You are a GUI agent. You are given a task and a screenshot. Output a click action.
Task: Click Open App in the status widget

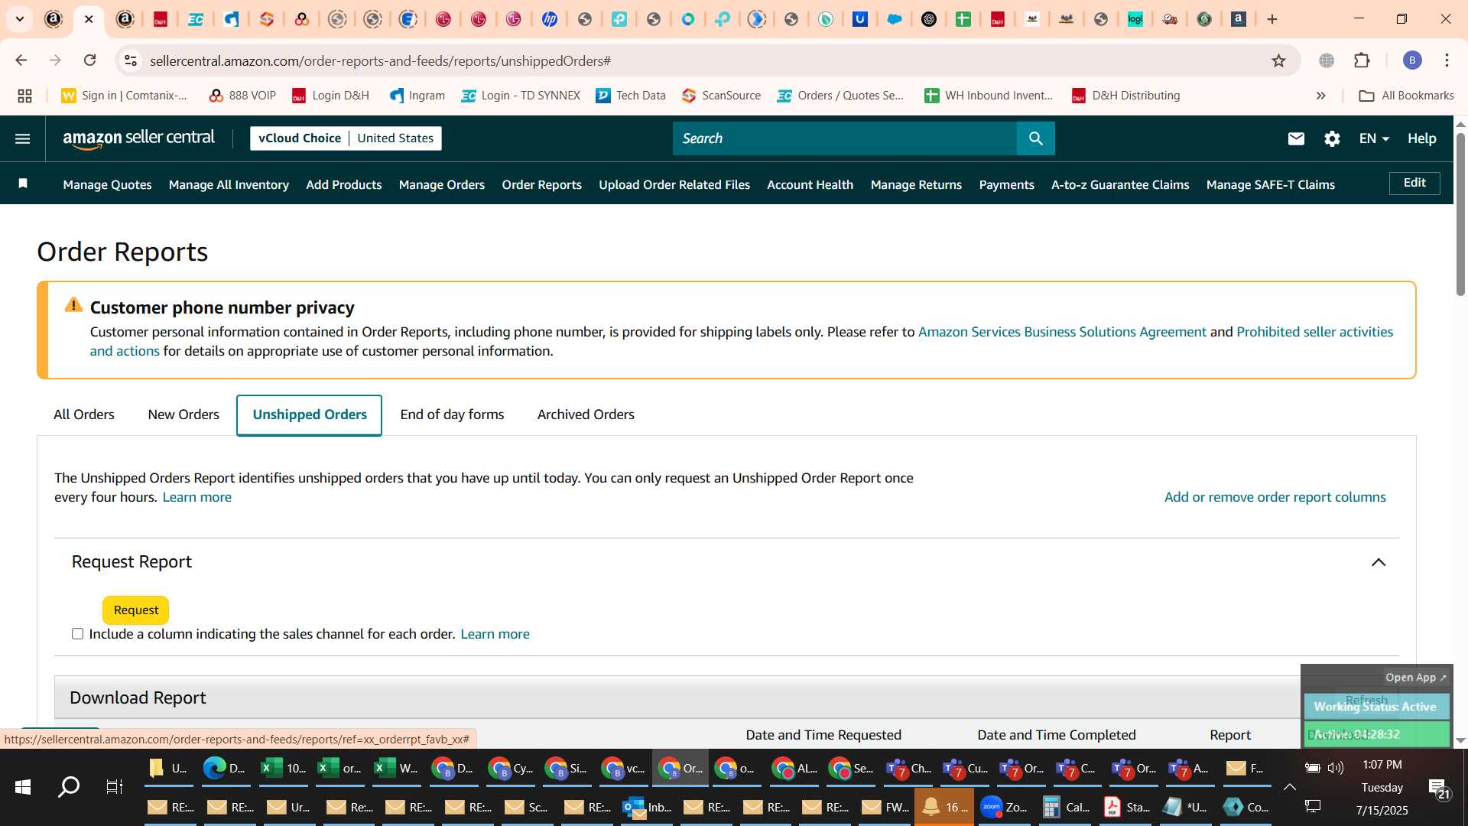(x=1416, y=678)
